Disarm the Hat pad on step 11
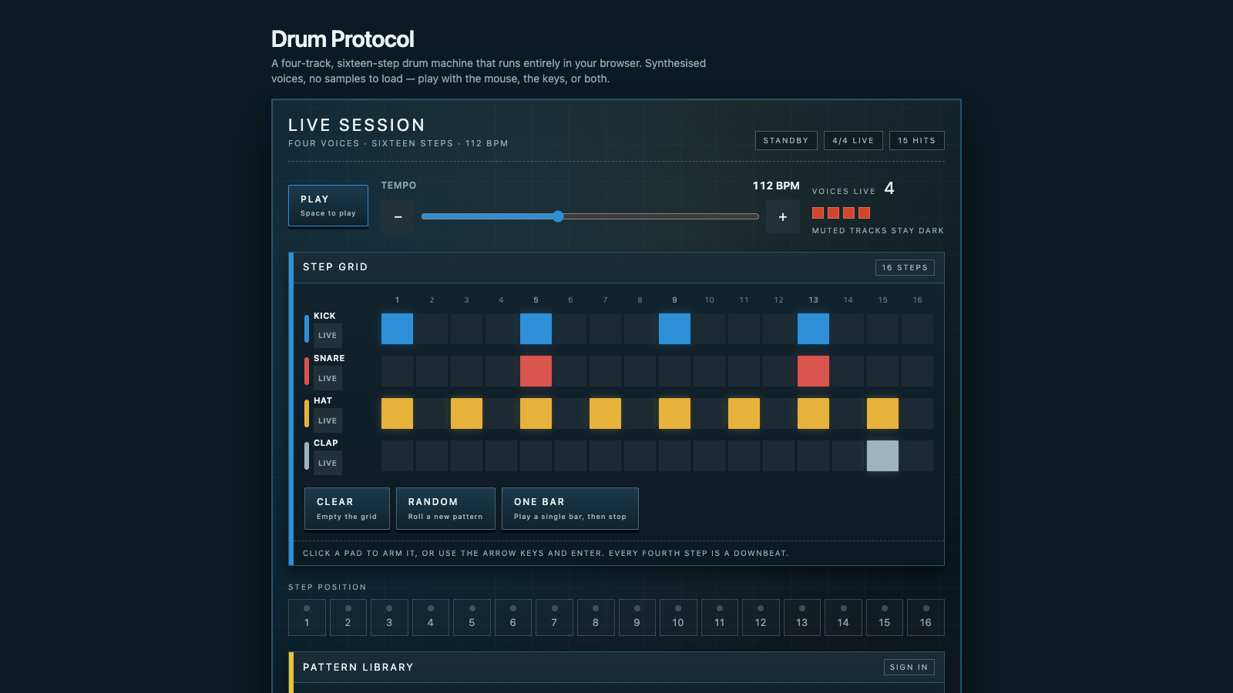1233x693 pixels. 744,413
